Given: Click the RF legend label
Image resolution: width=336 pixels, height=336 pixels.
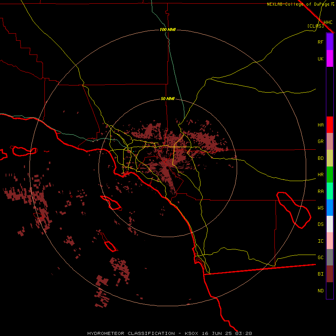Looking at the screenshot, I should pyautogui.click(x=321, y=42).
